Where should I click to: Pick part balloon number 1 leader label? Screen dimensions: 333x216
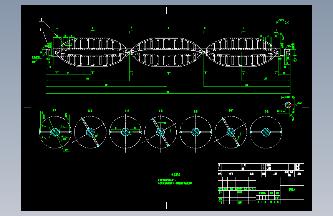coord(41,30)
